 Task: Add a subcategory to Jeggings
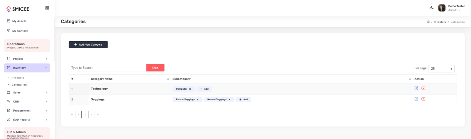(243, 100)
